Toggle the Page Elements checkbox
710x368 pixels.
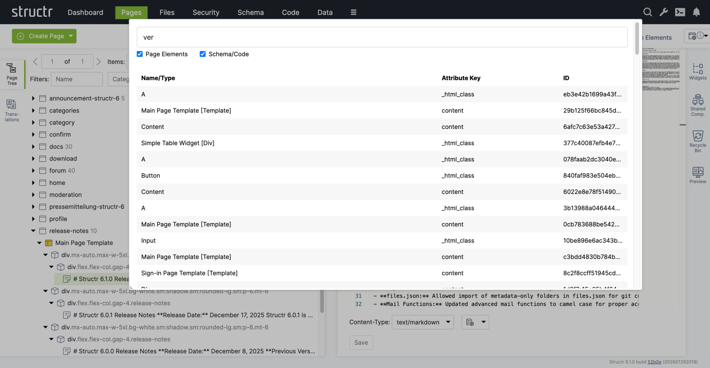pyautogui.click(x=140, y=54)
